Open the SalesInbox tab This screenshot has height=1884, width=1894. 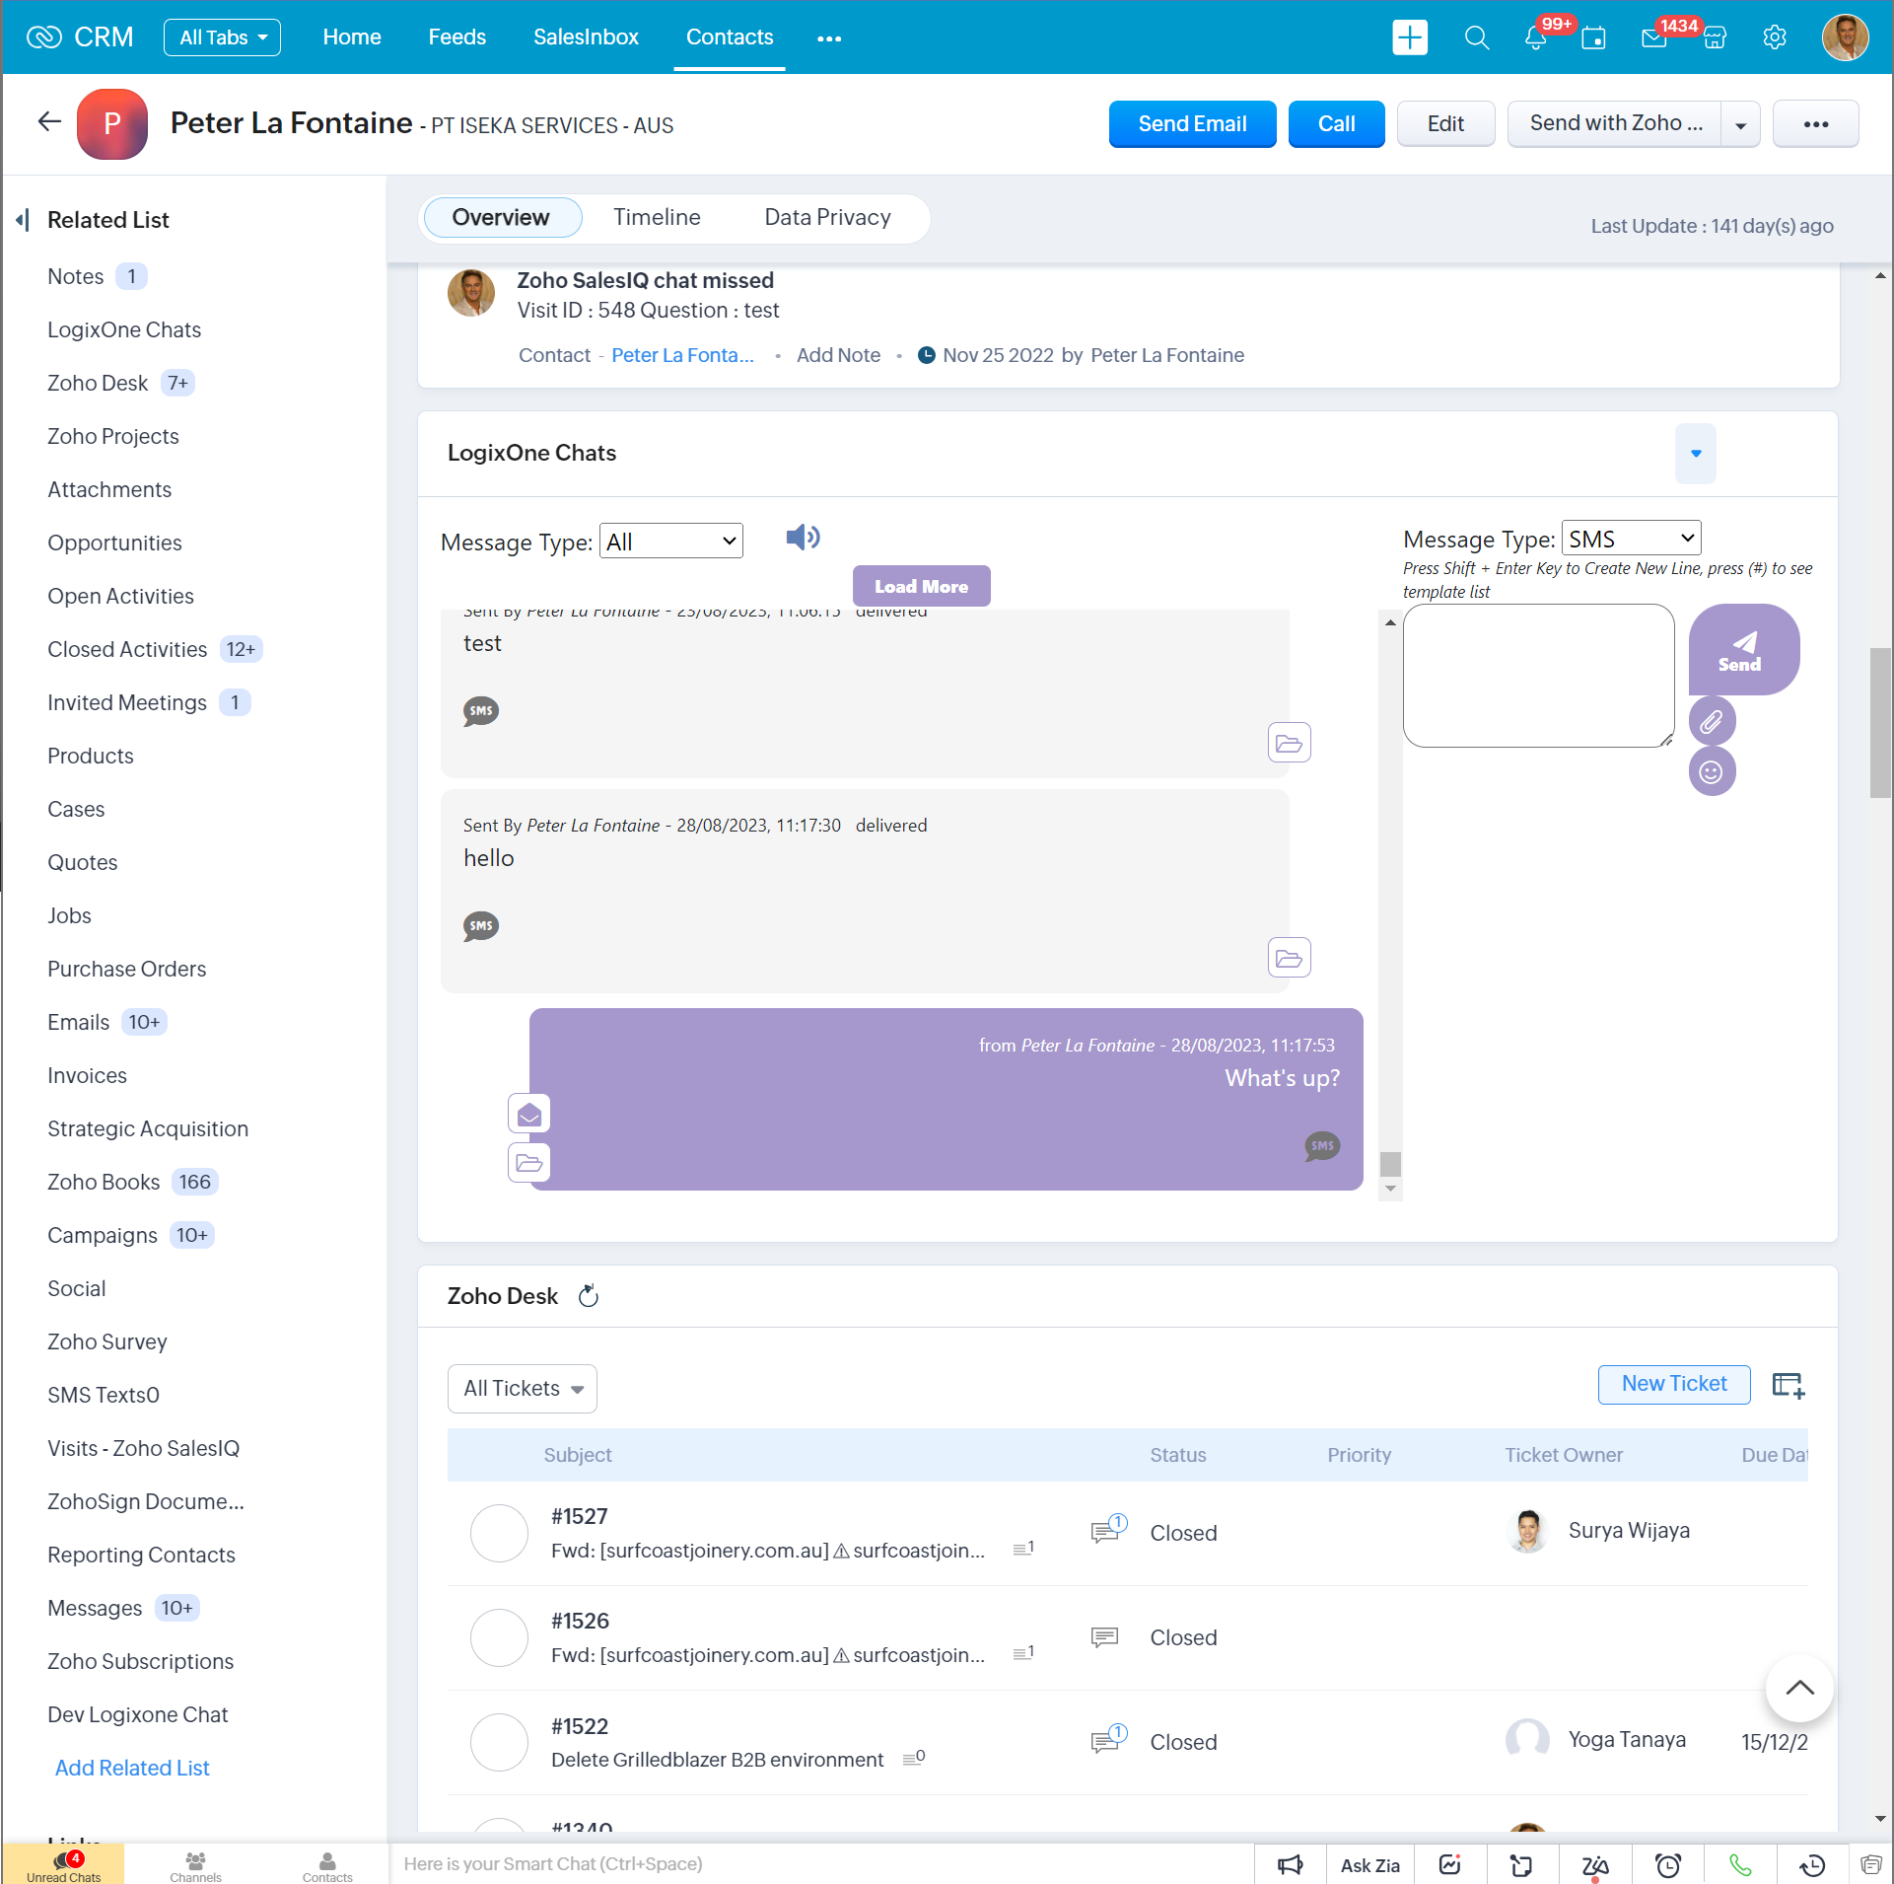coord(586,37)
